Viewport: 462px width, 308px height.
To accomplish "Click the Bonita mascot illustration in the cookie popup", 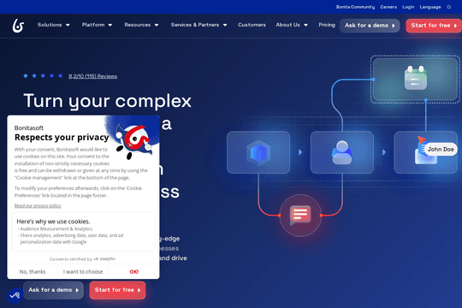I will [x=134, y=141].
